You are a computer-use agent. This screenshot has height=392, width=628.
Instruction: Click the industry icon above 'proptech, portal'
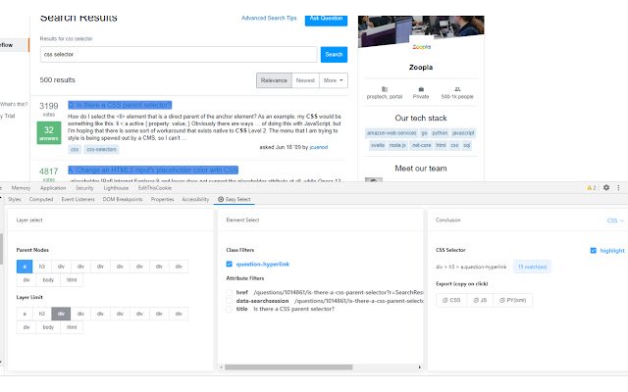[x=384, y=89]
